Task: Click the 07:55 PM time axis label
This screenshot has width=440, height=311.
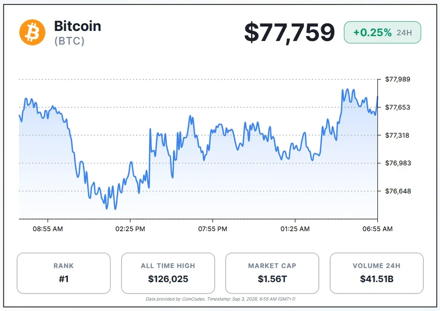Action: tap(213, 229)
